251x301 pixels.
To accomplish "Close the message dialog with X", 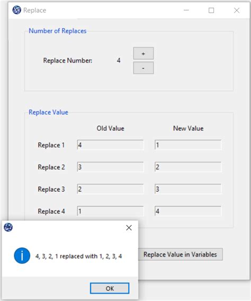I will coord(129,228).
